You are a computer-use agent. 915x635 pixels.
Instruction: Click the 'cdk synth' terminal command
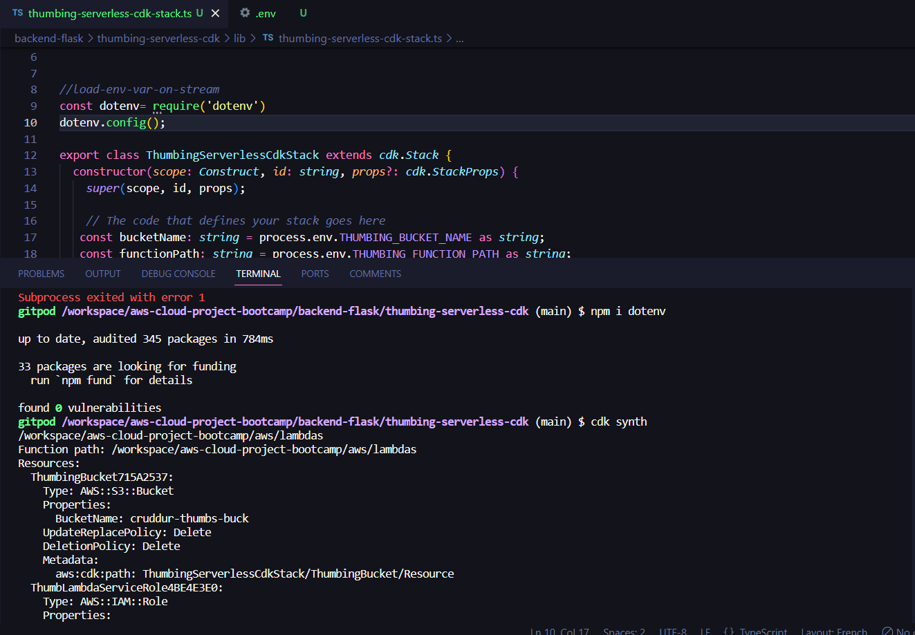coord(619,422)
